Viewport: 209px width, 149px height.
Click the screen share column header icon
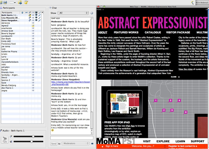[x=36, y=13]
